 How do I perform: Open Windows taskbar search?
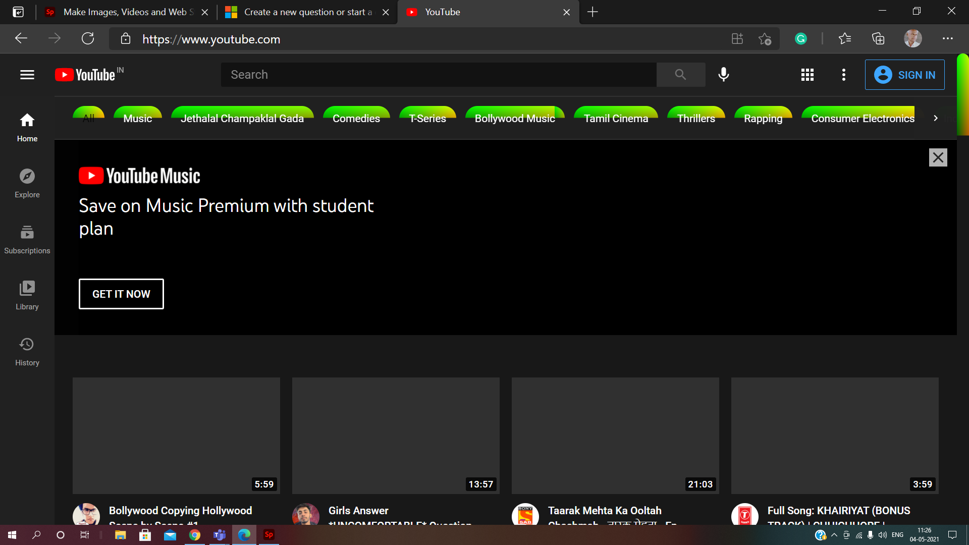(36, 535)
